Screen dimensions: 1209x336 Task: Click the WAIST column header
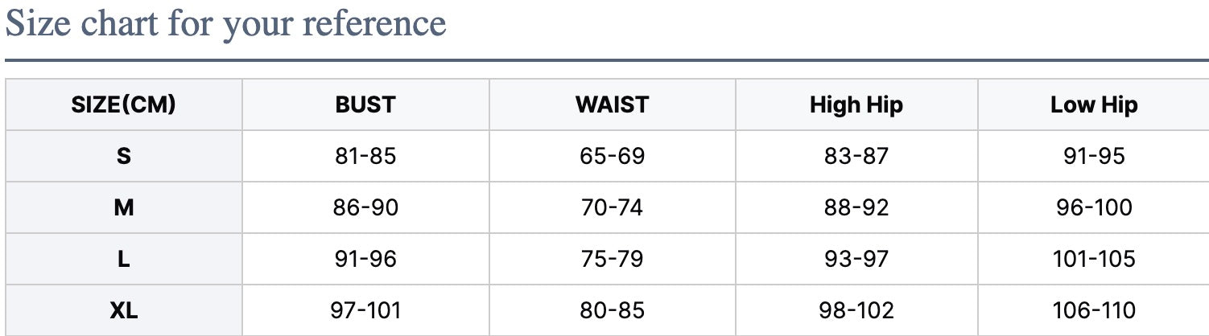(x=612, y=104)
